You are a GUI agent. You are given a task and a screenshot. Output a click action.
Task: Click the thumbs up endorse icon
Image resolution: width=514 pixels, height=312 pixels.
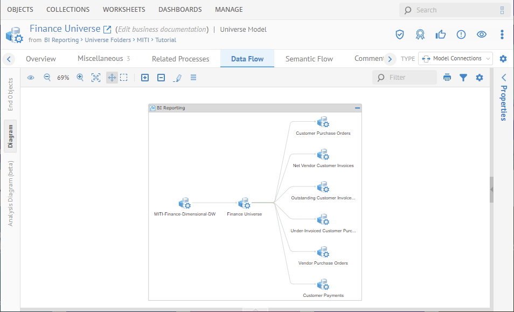[441, 34]
